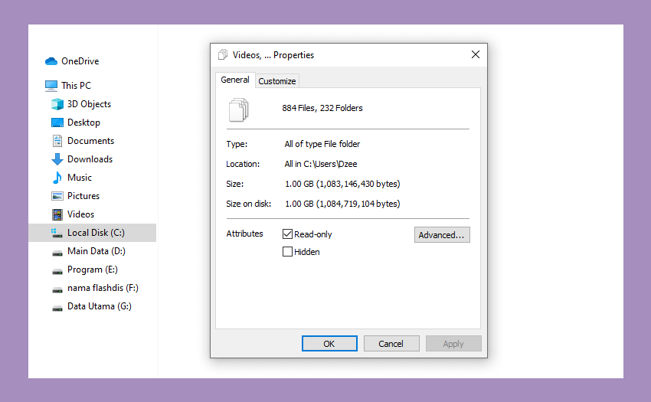The width and height of the screenshot is (651, 402).
Task: Click the grayed-out Apply button
Action: pos(453,344)
